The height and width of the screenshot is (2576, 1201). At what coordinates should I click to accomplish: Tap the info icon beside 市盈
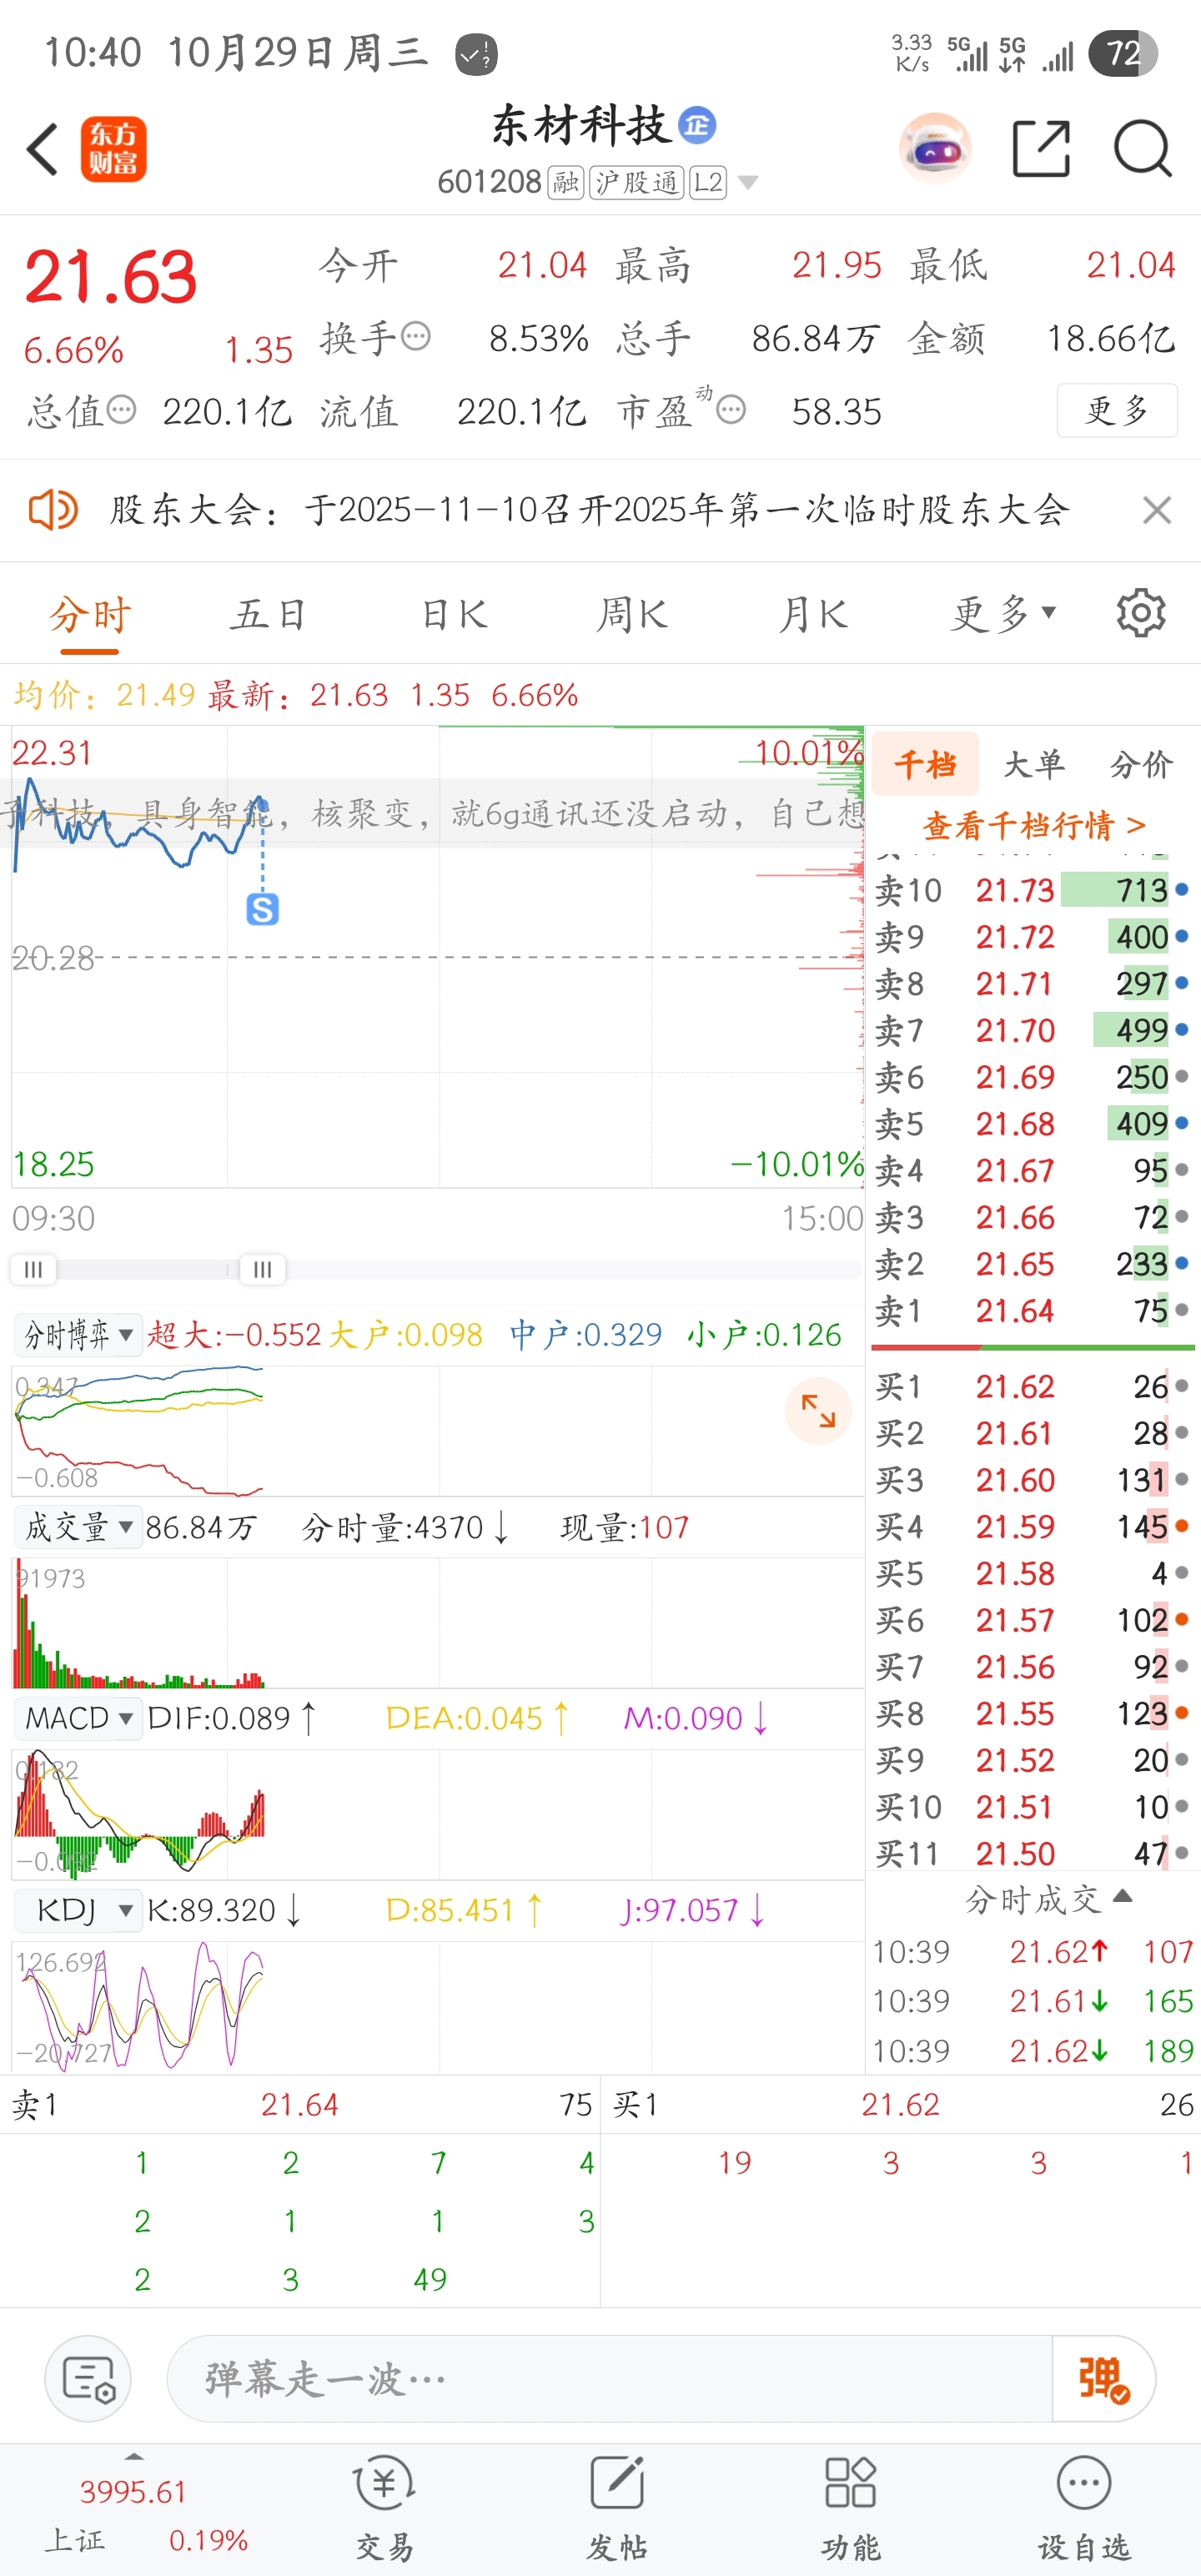732,410
